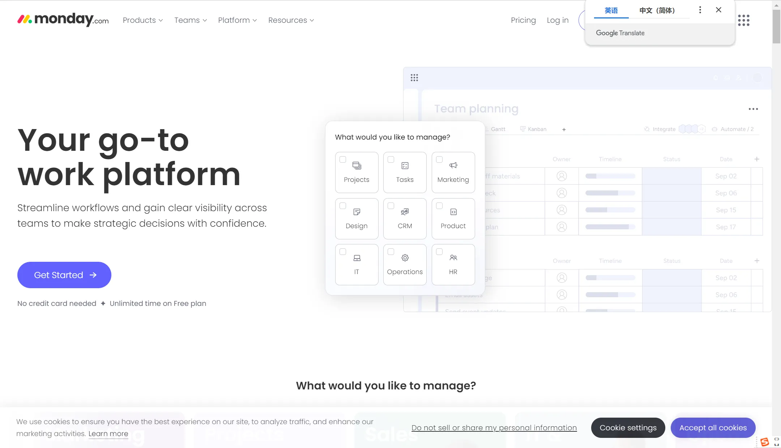Click timeline bar in Sep 06 top row
Image resolution: width=781 pixels, height=448 pixels.
[610, 193]
